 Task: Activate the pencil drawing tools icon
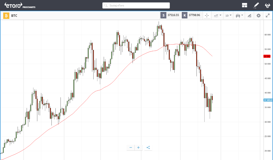pyautogui.click(x=256, y=5)
